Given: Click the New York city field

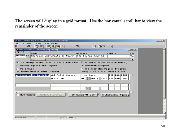Looking at the screenshot, I should [x=95, y=75].
